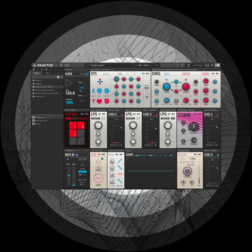Image resolution: width=252 pixels, height=252 pixels.
Task: Click the Clock play triangle icon
Action: 69,83
